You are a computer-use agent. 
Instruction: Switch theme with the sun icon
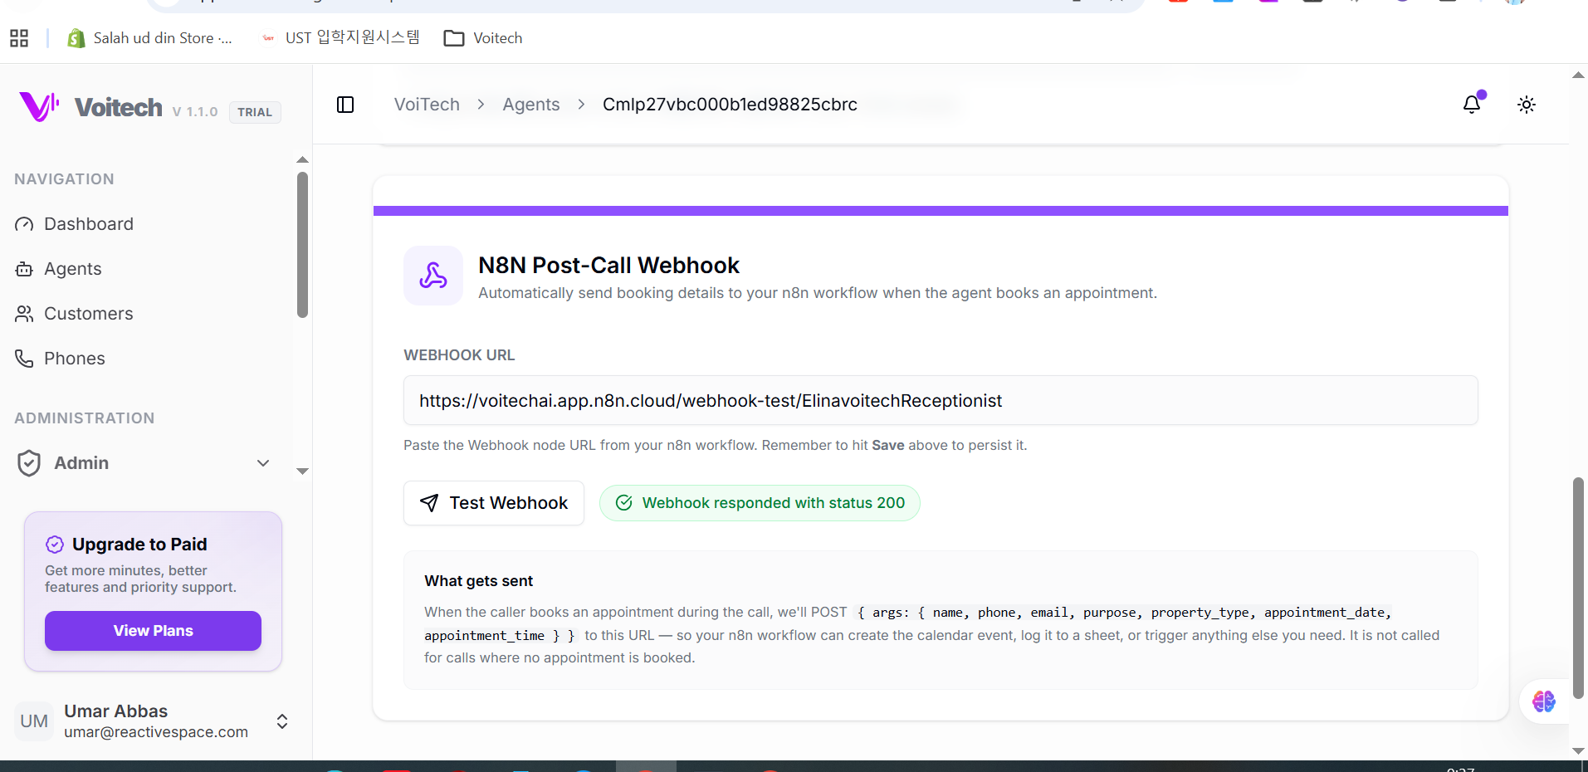pyautogui.click(x=1526, y=105)
